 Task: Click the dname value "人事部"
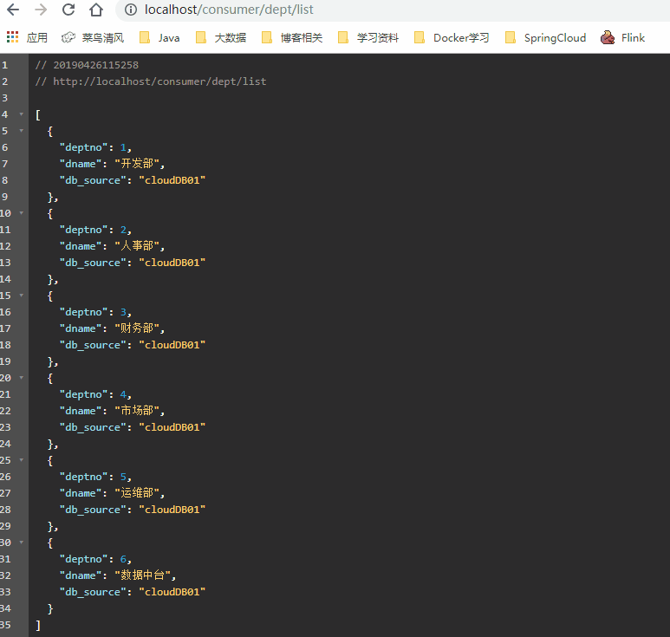(x=137, y=245)
